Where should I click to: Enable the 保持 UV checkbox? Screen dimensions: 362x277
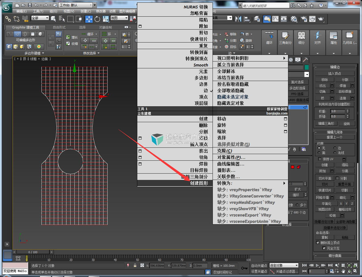pyautogui.click(x=320, y=159)
